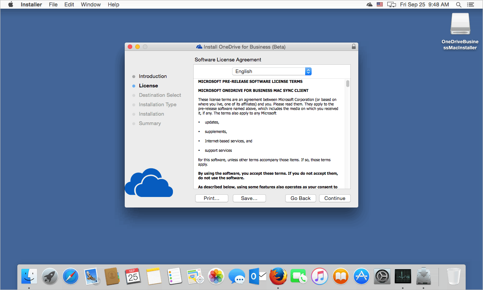Screen dimensions: 483x290
Task: Click the Software License Agreement heading
Action: [228, 60]
